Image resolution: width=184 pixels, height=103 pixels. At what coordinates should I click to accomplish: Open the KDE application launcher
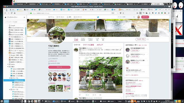click(2, 101)
